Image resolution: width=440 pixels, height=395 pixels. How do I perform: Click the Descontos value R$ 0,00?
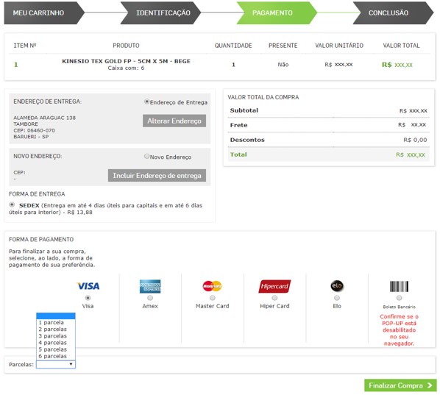click(415, 140)
